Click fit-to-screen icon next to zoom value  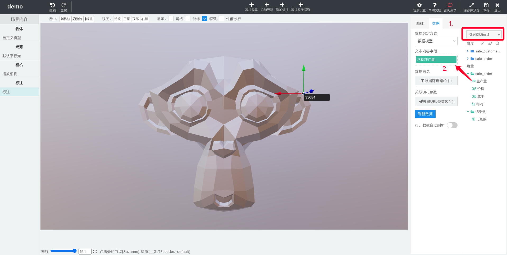(95, 252)
